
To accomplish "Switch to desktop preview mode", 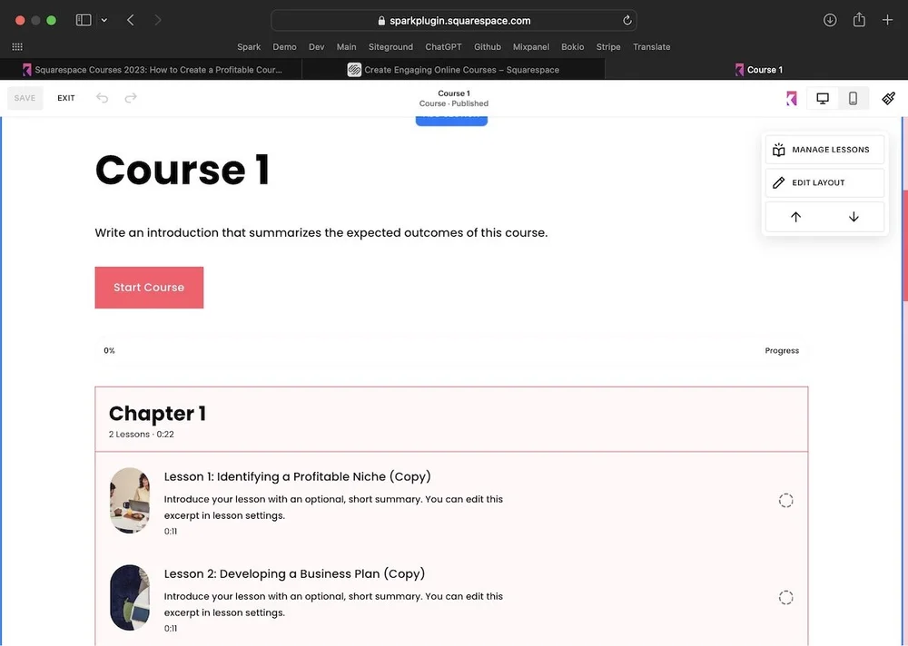I will point(821,98).
